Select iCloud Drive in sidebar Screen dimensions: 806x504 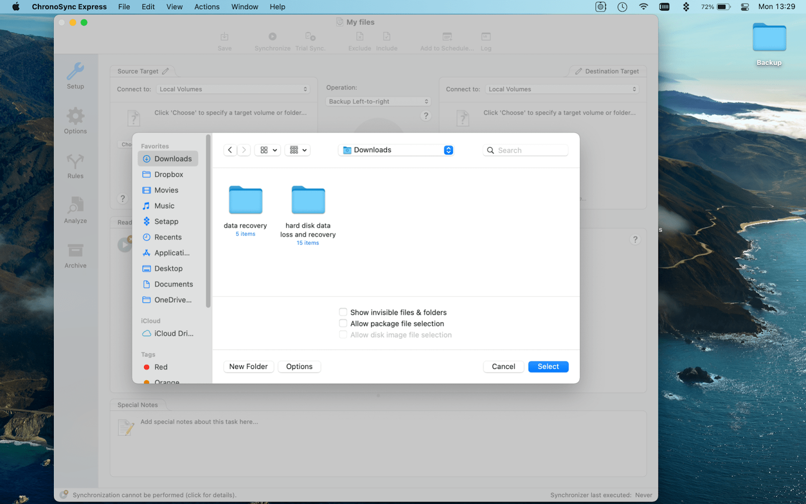(x=168, y=333)
